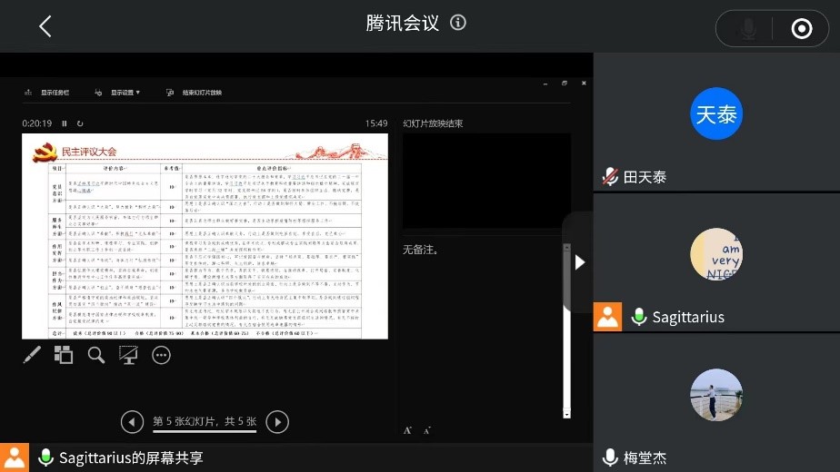The height and width of the screenshot is (472, 840).
Task: Select the Sagittarius participant avatar
Action: click(716, 254)
